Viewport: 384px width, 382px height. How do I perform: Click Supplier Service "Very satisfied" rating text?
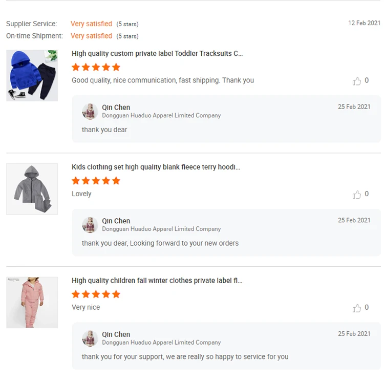(91, 24)
